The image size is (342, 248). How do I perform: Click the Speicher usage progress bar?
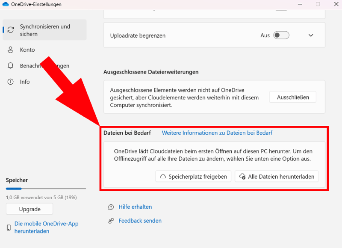(46, 189)
